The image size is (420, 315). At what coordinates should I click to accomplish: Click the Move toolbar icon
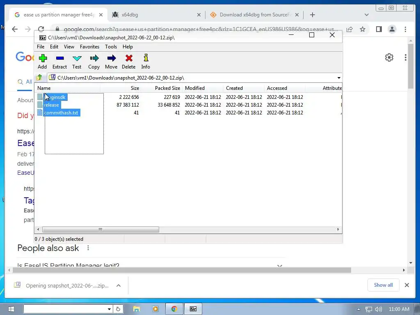pos(111,62)
